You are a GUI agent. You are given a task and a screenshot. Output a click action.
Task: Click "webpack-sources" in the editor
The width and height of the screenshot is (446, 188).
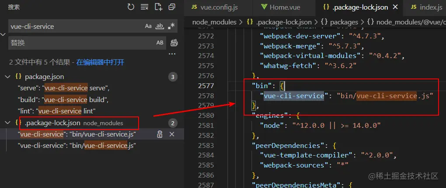tap(294, 165)
